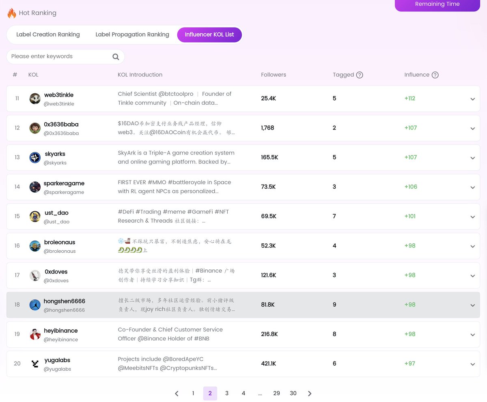Open the @skyarks handle

pyautogui.click(x=55, y=163)
